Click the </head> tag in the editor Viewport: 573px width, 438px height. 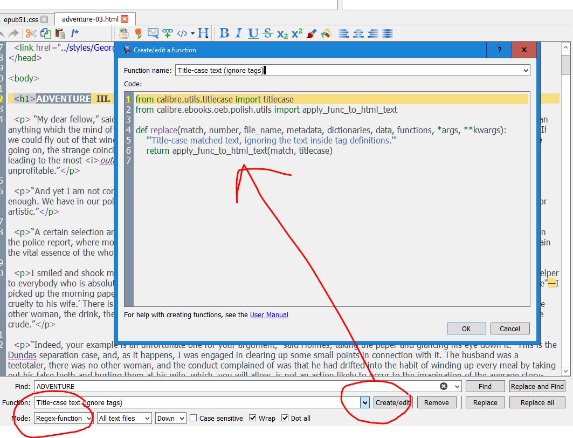[x=25, y=58]
